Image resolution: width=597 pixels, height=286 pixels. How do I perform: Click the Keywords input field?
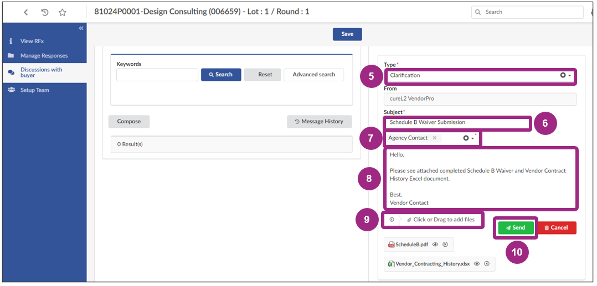(x=157, y=75)
